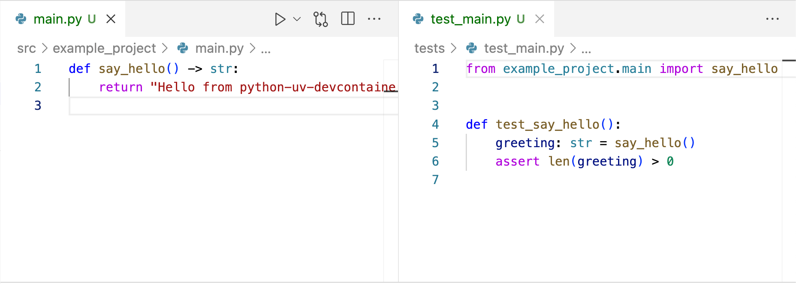Switch to the main.py tab
Viewport: 796px width, 284px height.
pyautogui.click(x=57, y=19)
